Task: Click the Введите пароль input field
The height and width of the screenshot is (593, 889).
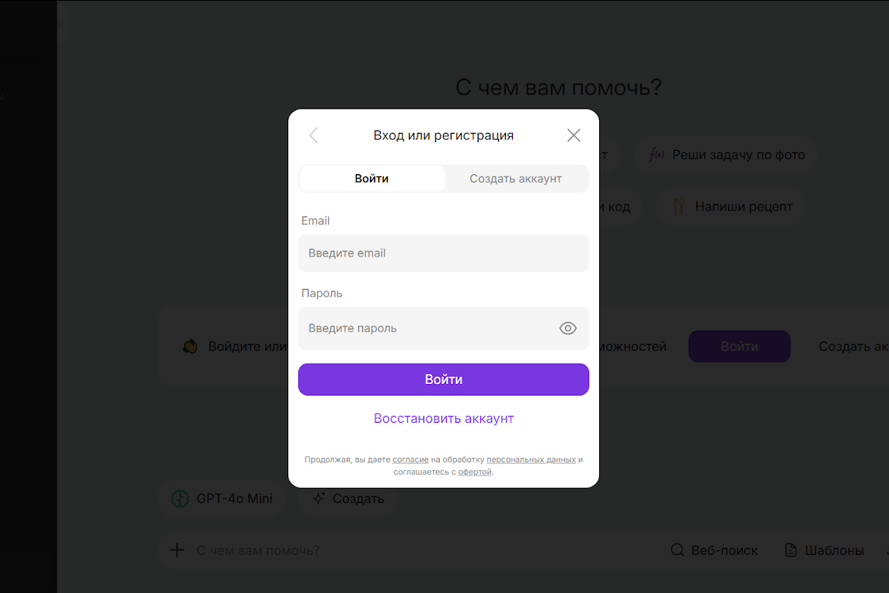Action: click(427, 329)
